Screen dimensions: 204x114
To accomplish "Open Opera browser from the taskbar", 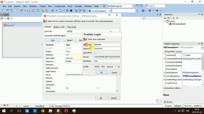I will click(66, 111).
